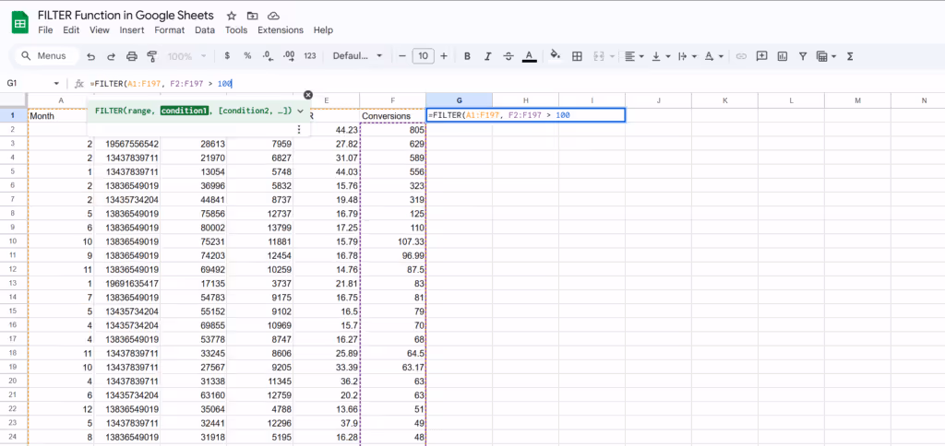
Task: Create a filter from toolbar
Action: pyautogui.click(x=803, y=56)
